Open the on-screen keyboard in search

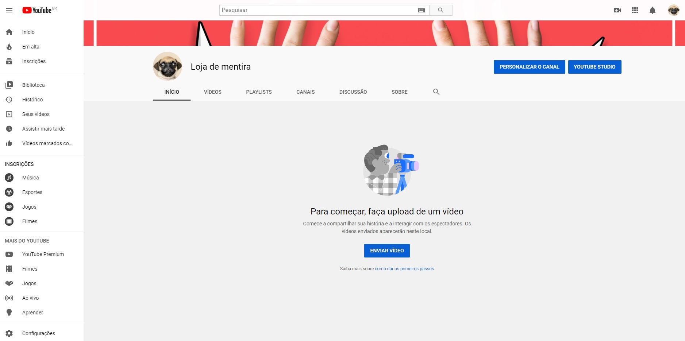tap(422, 10)
